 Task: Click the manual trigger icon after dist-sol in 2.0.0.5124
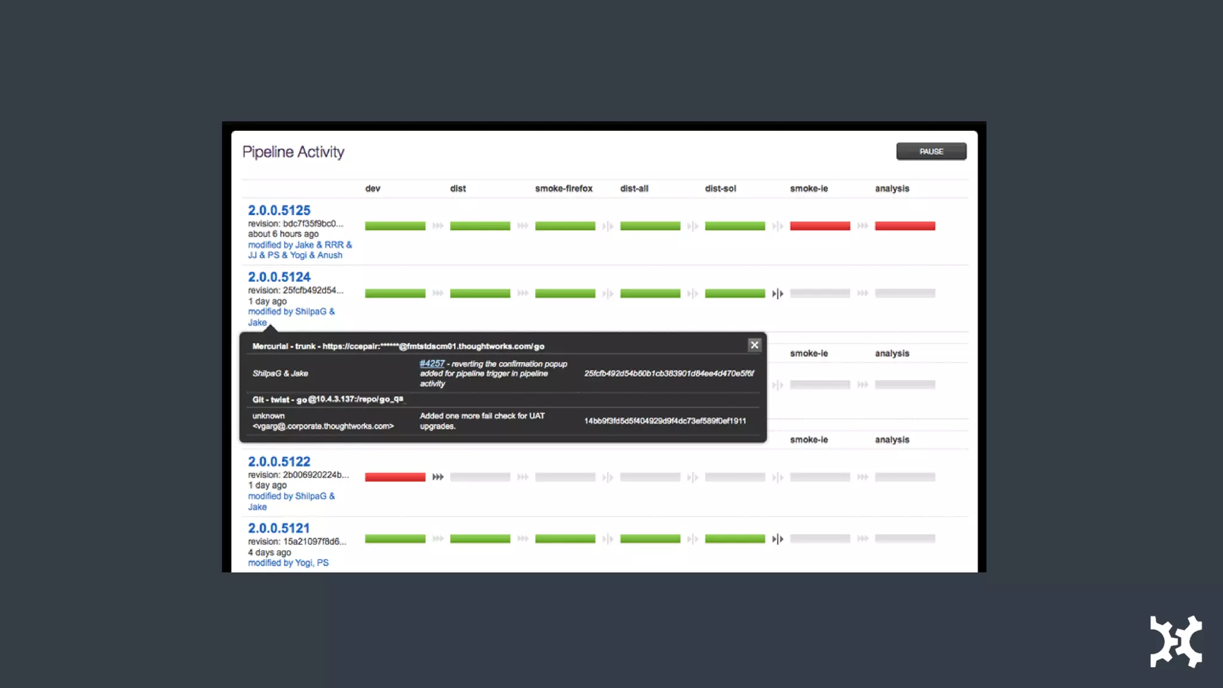click(777, 293)
